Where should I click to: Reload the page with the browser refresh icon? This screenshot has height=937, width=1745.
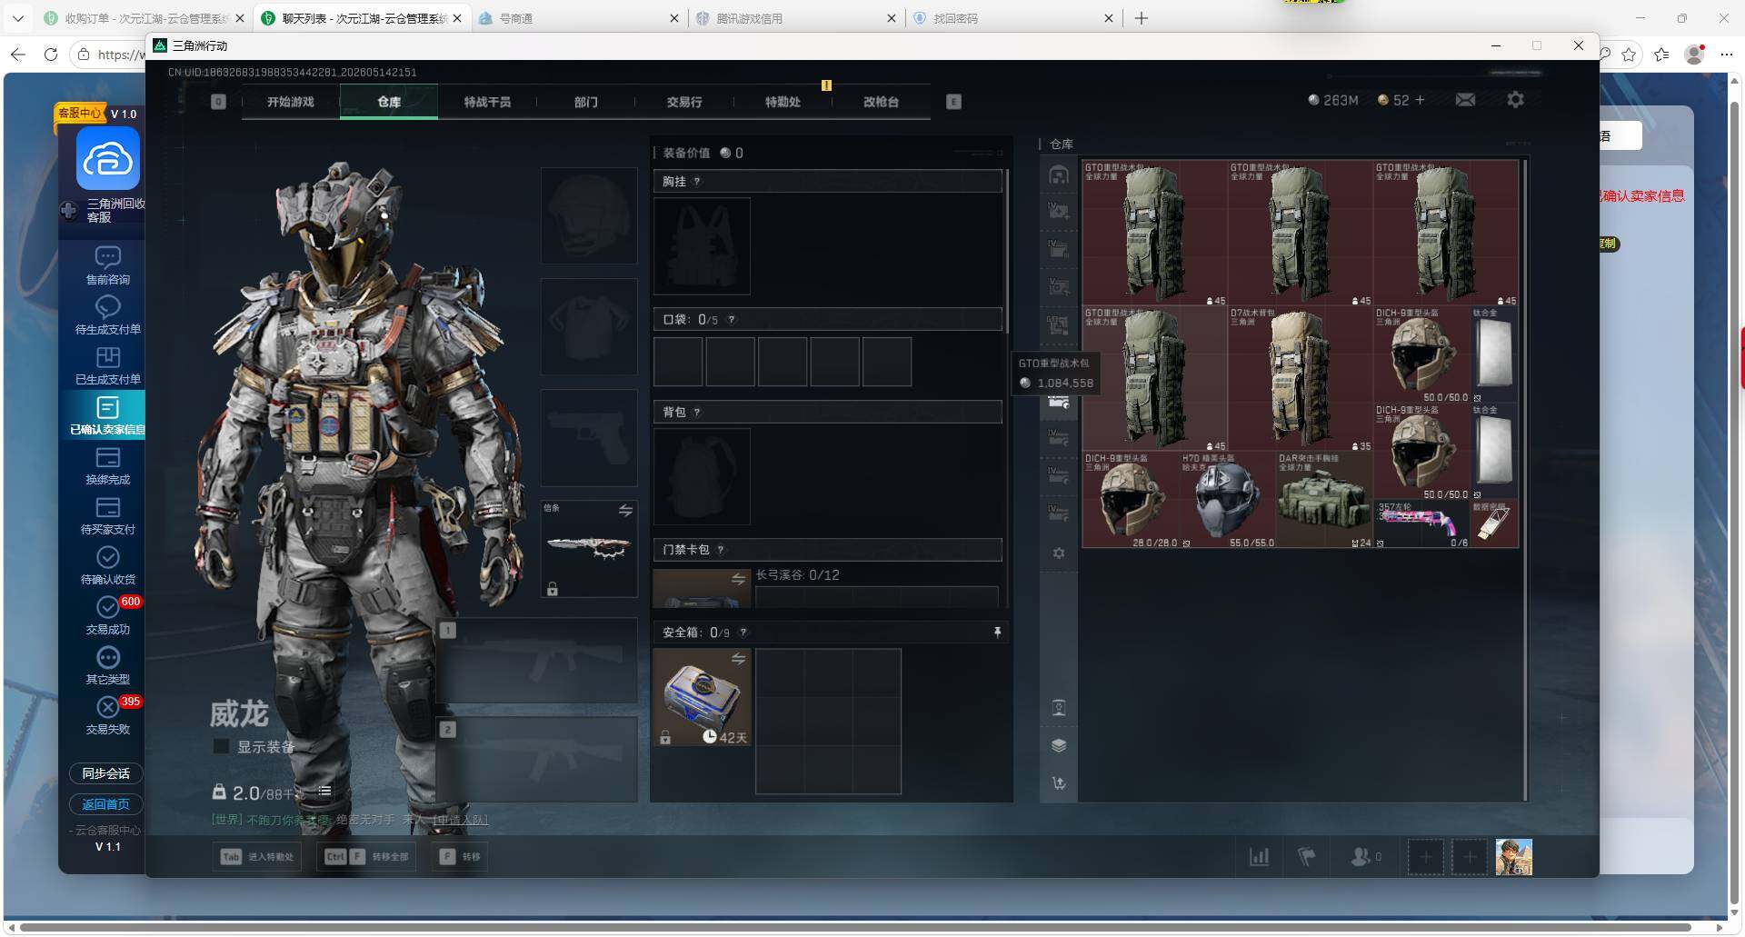pyautogui.click(x=51, y=55)
